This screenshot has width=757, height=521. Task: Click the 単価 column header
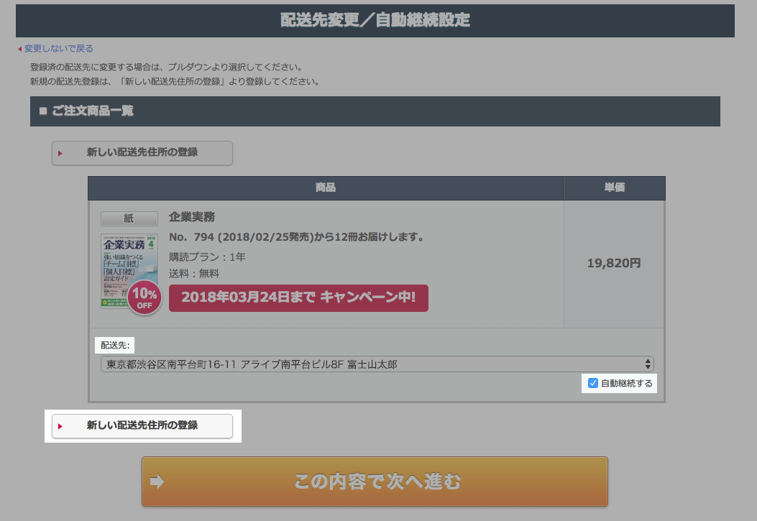click(x=615, y=188)
